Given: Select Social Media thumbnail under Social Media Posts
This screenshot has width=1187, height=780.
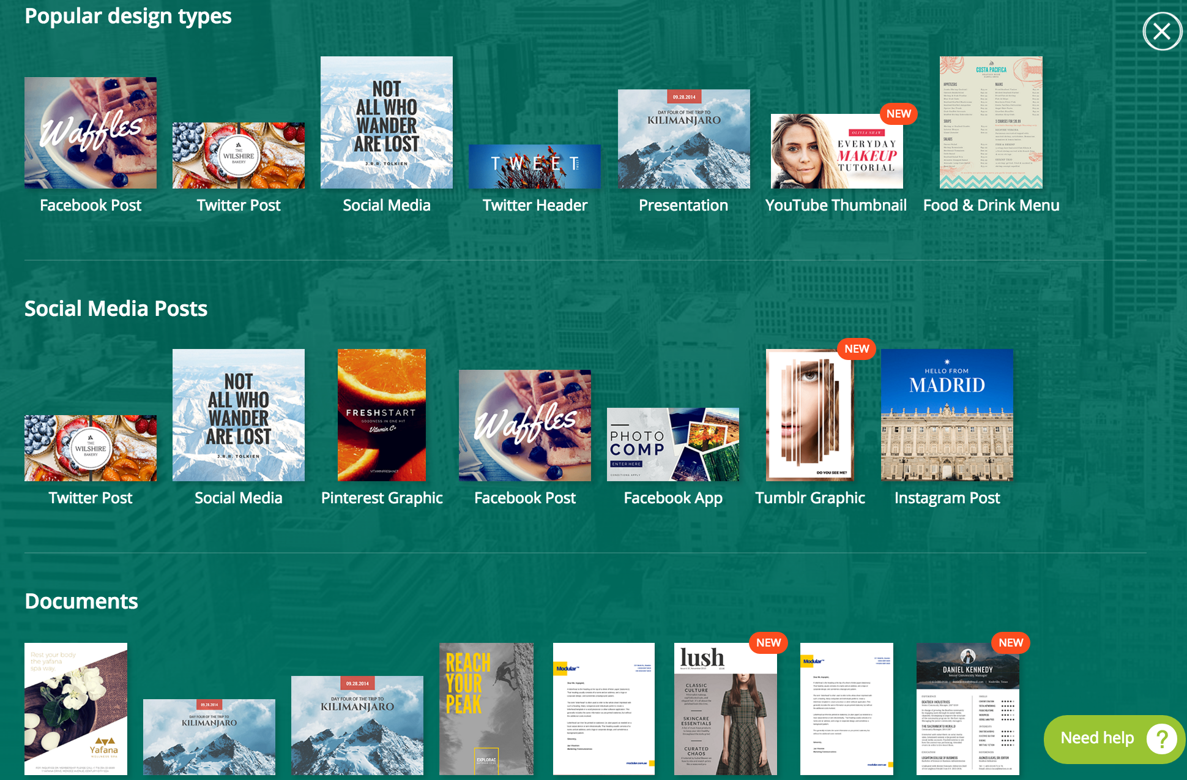Looking at the screenshot, I should [239, 415].
